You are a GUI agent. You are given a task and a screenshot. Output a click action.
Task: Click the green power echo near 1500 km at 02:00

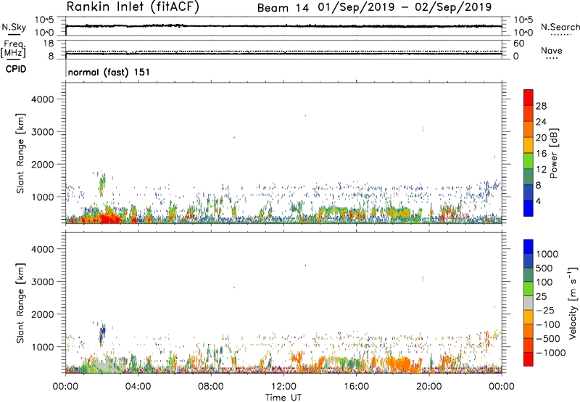[102, 184]
